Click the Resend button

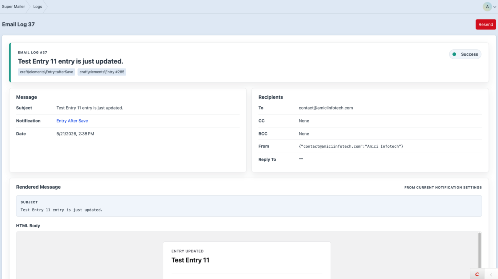485,24
